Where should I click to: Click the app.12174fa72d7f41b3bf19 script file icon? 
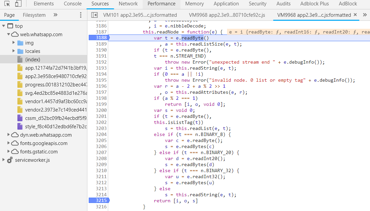tap(20, 68)
